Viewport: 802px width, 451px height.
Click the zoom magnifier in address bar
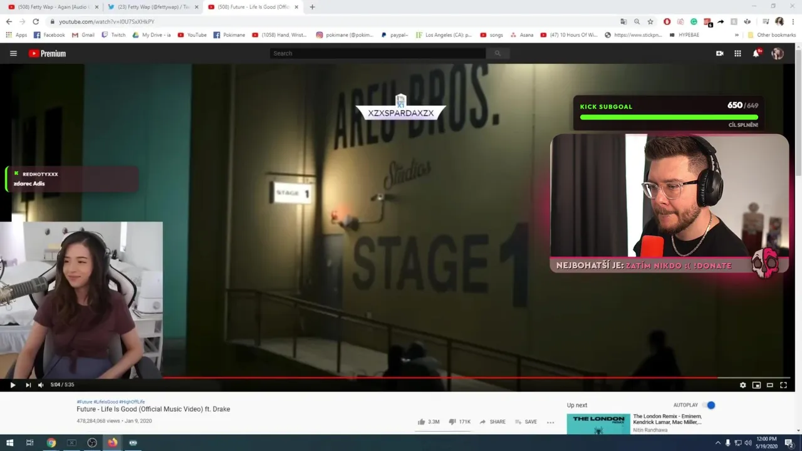pos(637,21)
